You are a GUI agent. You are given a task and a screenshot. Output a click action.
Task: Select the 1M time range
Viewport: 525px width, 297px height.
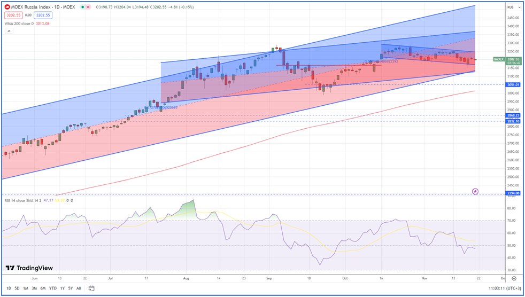pos(26,288)
